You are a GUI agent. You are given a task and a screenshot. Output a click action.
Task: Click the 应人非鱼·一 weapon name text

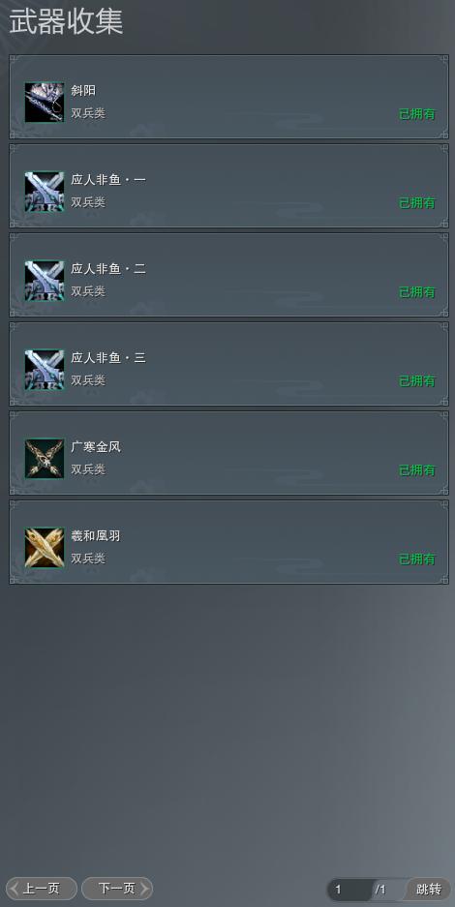click(x=108, y=179)
